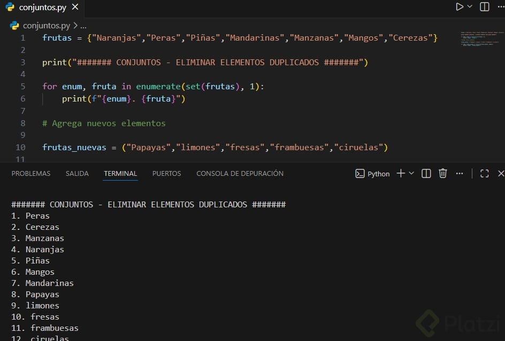Close the terminal panel

(501, 174)
